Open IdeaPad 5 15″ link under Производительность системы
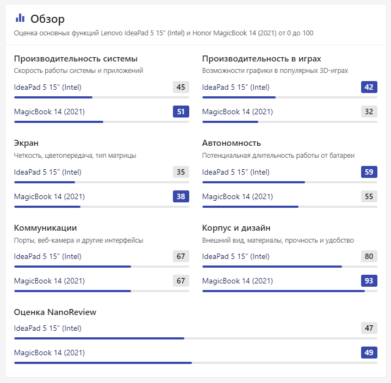This screenshot has height=383, width=391. (48, 88)
